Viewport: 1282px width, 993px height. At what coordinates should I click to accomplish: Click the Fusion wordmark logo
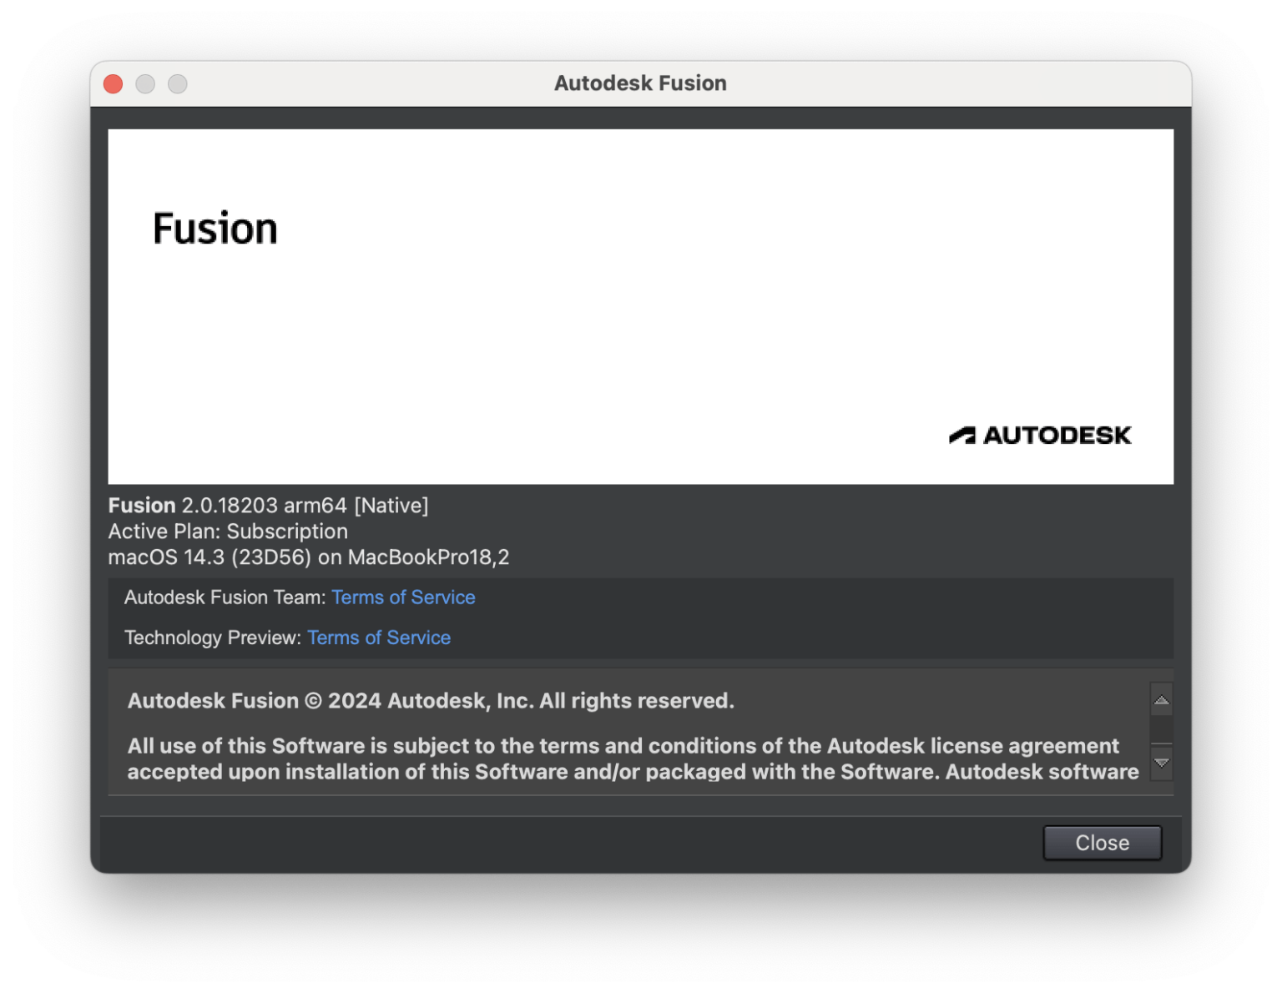point(215,228)
